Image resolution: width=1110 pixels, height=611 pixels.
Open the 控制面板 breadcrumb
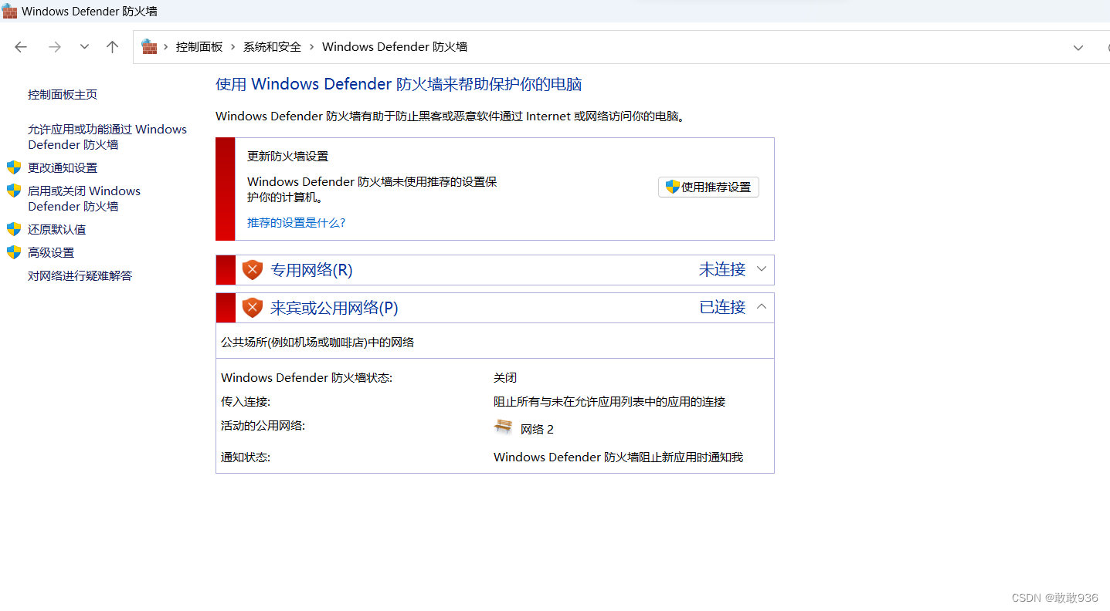tap(199, 47)
